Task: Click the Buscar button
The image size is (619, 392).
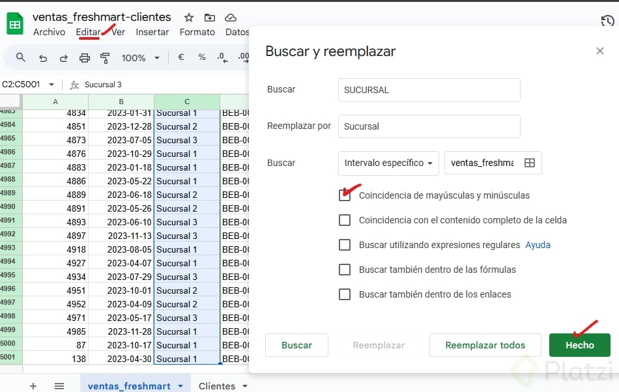Action: tap(296, 345)
